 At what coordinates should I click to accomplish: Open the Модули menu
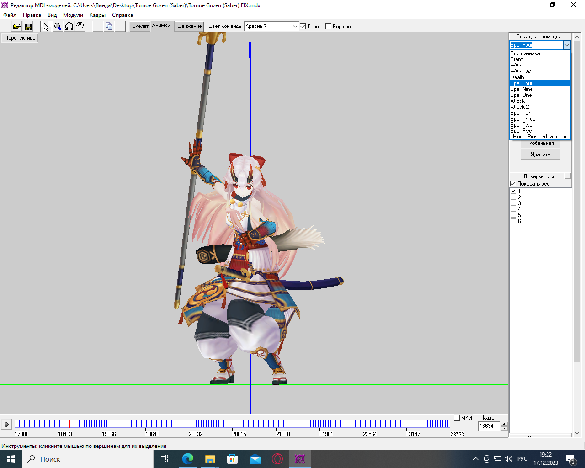(x=73, y=15)
